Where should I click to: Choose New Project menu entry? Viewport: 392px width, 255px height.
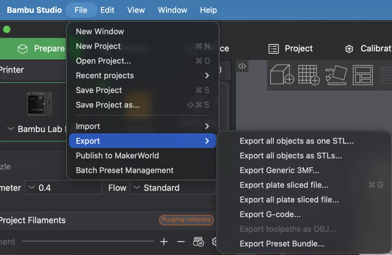143,46
